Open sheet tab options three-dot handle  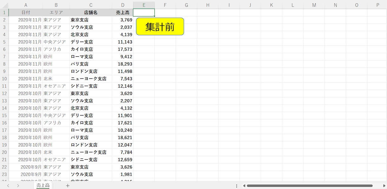[x=237, y=186]
